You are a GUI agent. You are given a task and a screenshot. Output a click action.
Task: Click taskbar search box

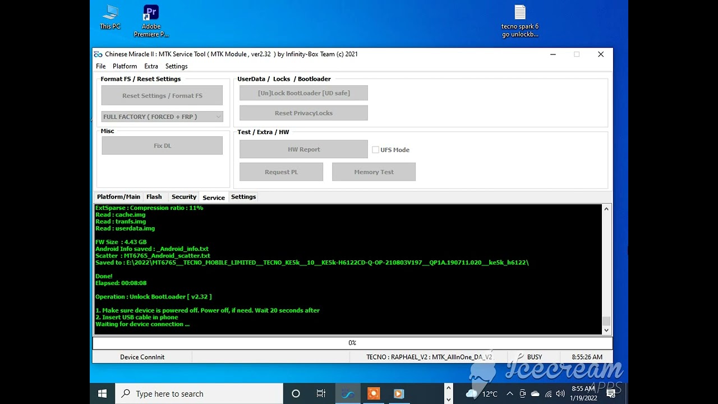point(199,393)
